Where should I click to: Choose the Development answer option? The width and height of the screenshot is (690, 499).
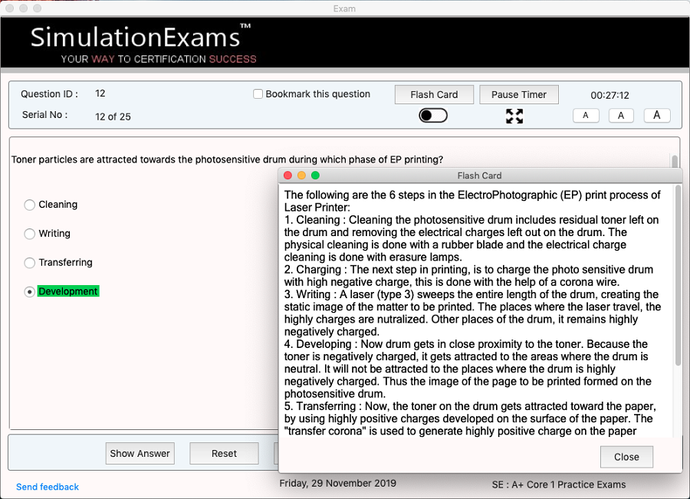(29, 291)
